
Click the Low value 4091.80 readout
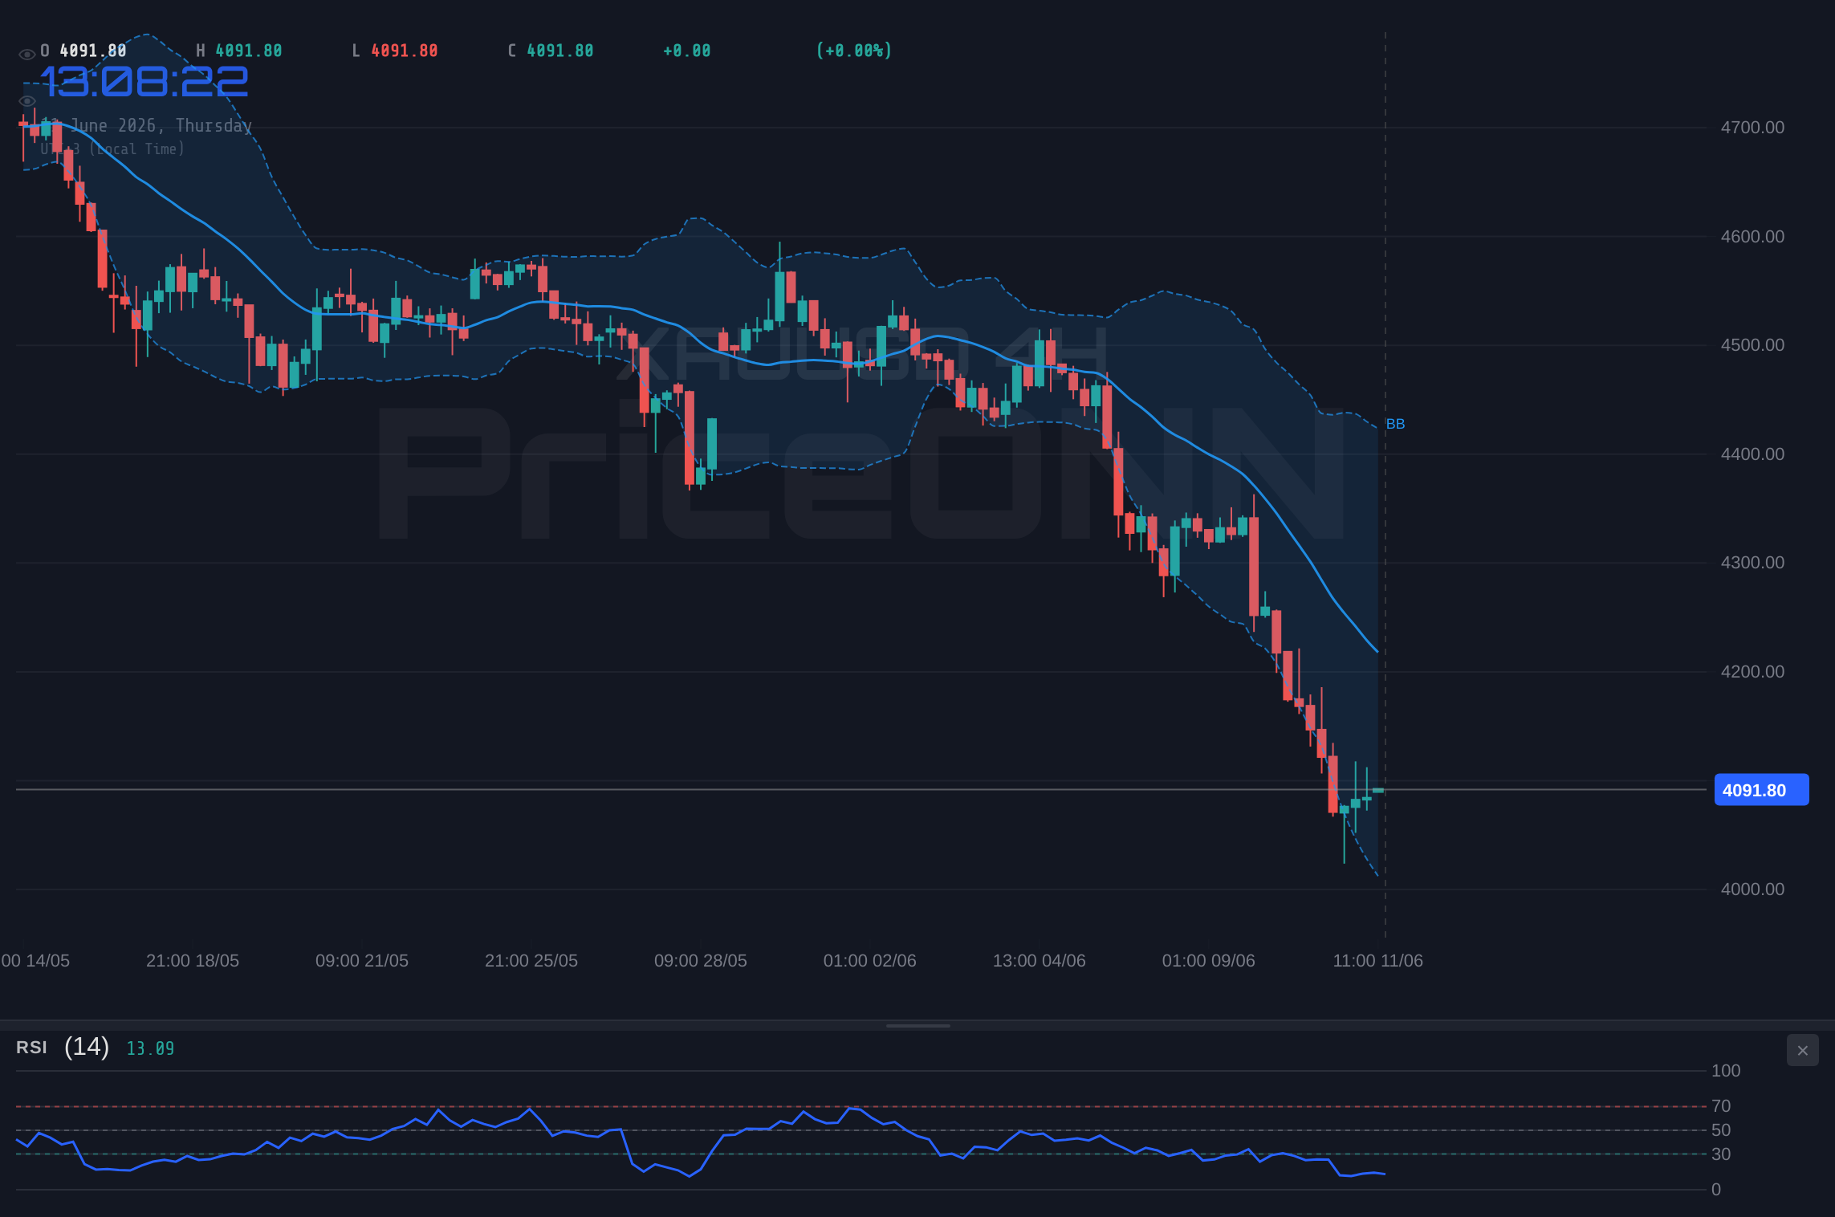(x=405, y=51)
